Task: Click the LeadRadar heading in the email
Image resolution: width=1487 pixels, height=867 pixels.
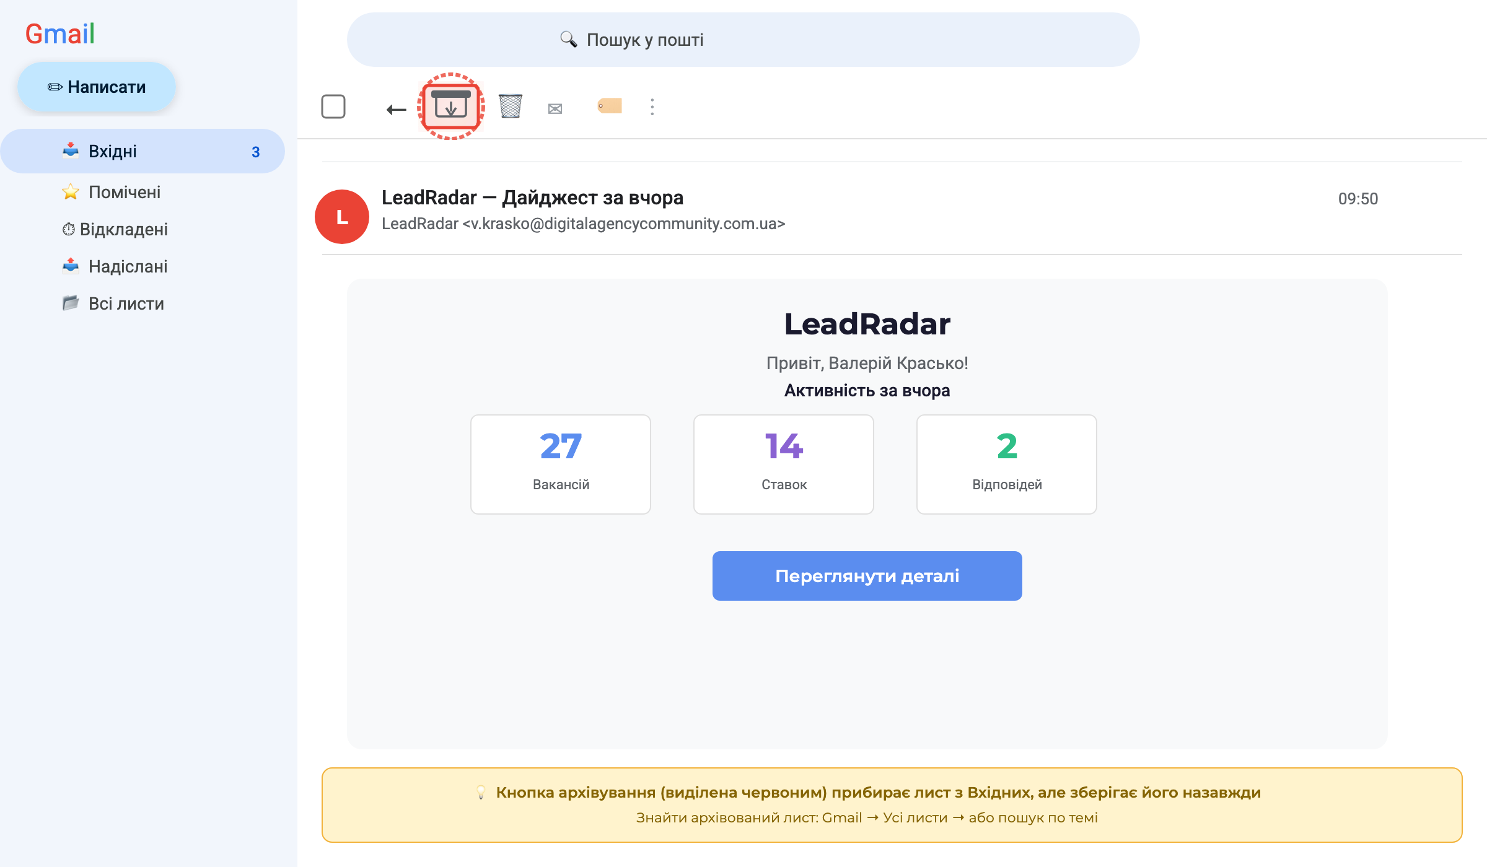Action: (x=867, y=324)
